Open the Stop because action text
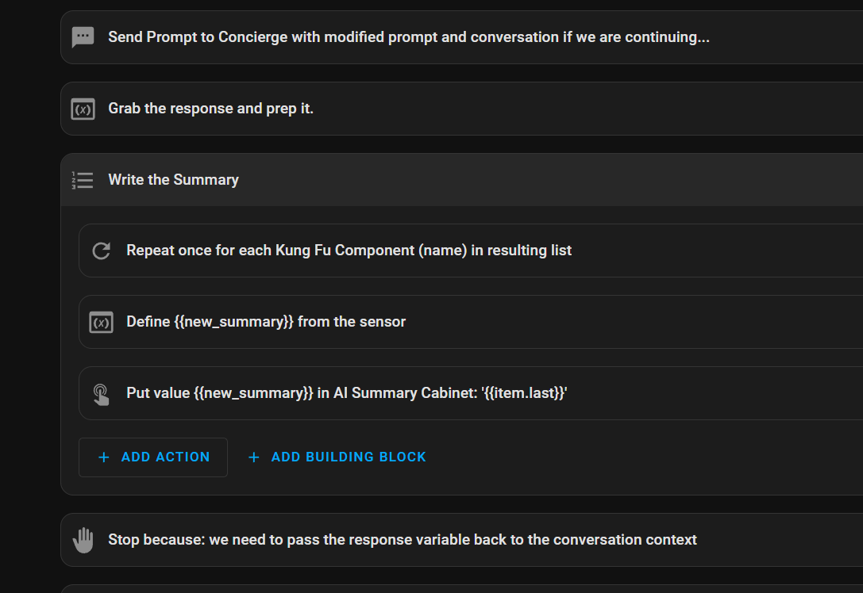863x593 pixels. pyautogui.click(x=403, y=540)
